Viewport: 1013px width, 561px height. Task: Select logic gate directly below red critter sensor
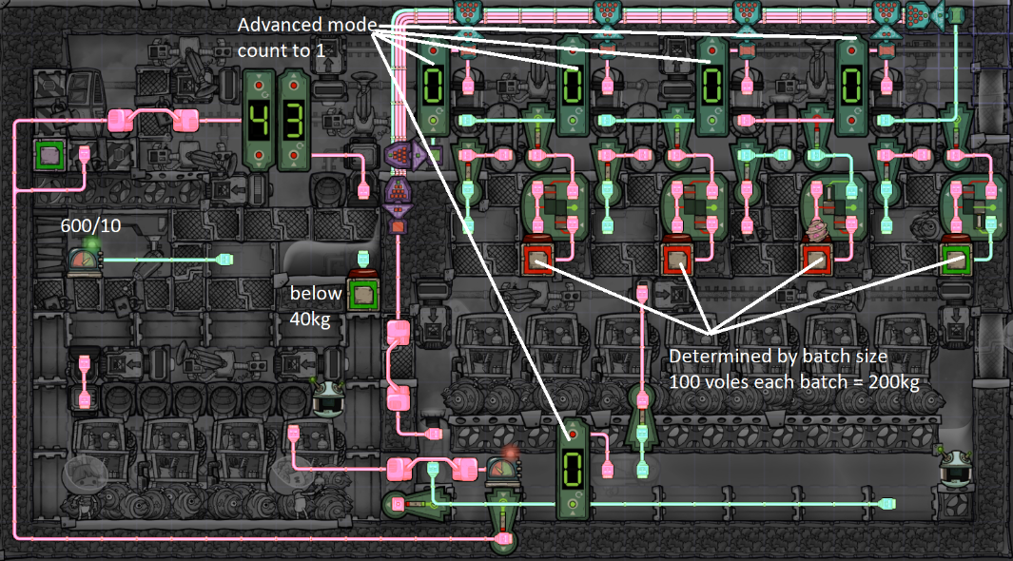pos(504,522)
